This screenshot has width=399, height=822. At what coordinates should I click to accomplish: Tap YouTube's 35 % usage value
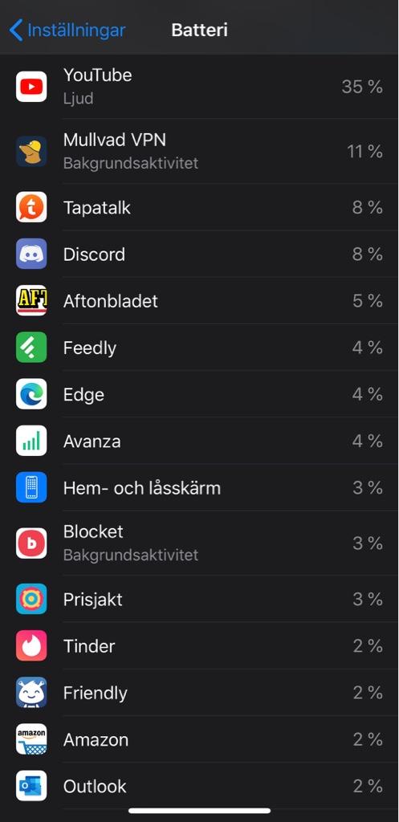coord(362,87)
